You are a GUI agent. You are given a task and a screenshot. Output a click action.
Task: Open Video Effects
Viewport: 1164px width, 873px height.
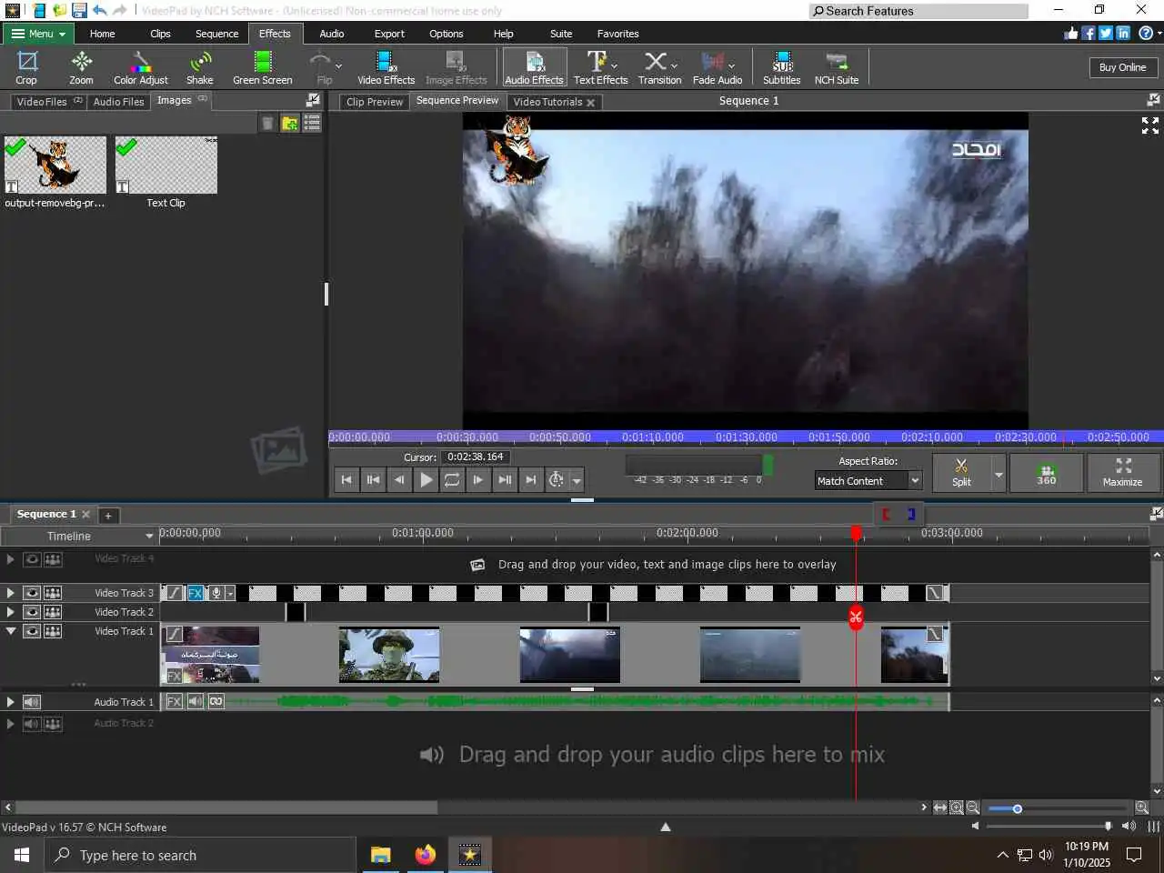tap(386, 68)
